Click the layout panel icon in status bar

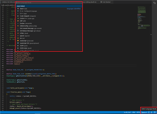[x=155, y=112]
